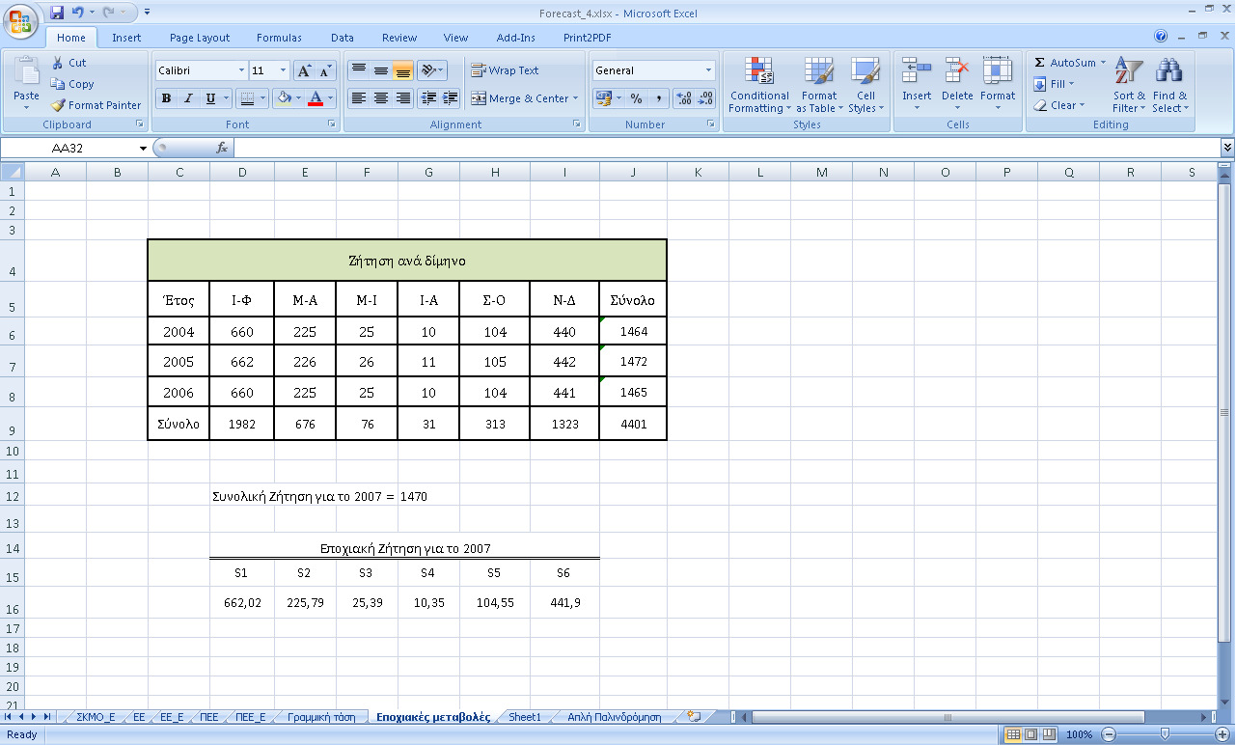Zoom out with the minus button
This screenshot has width=1236, height=745.
coord(1107,735)
